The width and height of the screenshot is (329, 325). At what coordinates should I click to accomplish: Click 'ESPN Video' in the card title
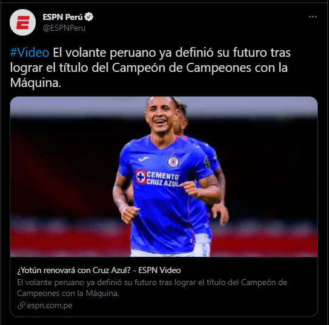tap(159, 270)
